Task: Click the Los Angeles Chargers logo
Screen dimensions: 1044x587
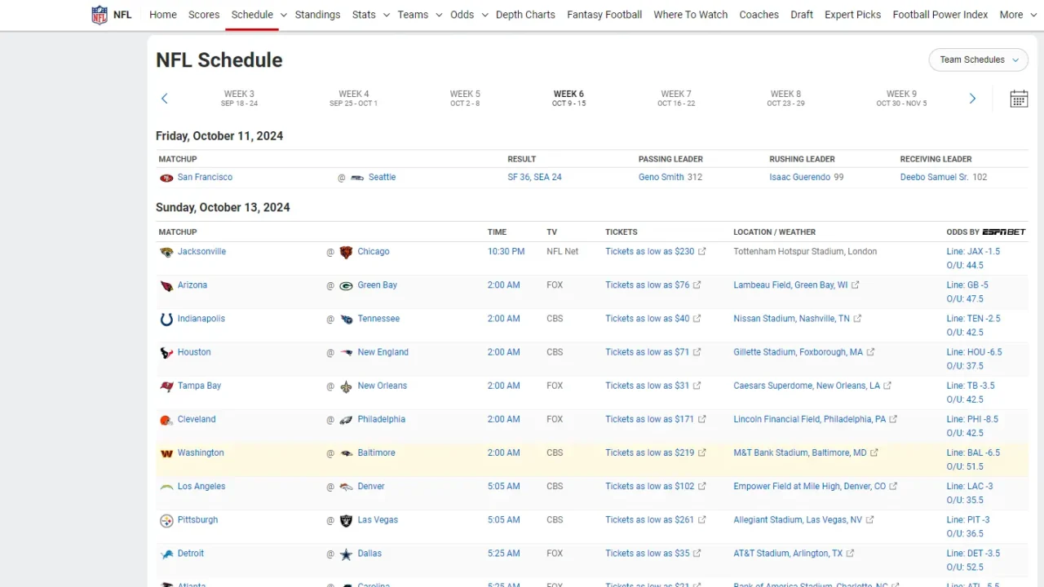Action: (x=166, y=487)
